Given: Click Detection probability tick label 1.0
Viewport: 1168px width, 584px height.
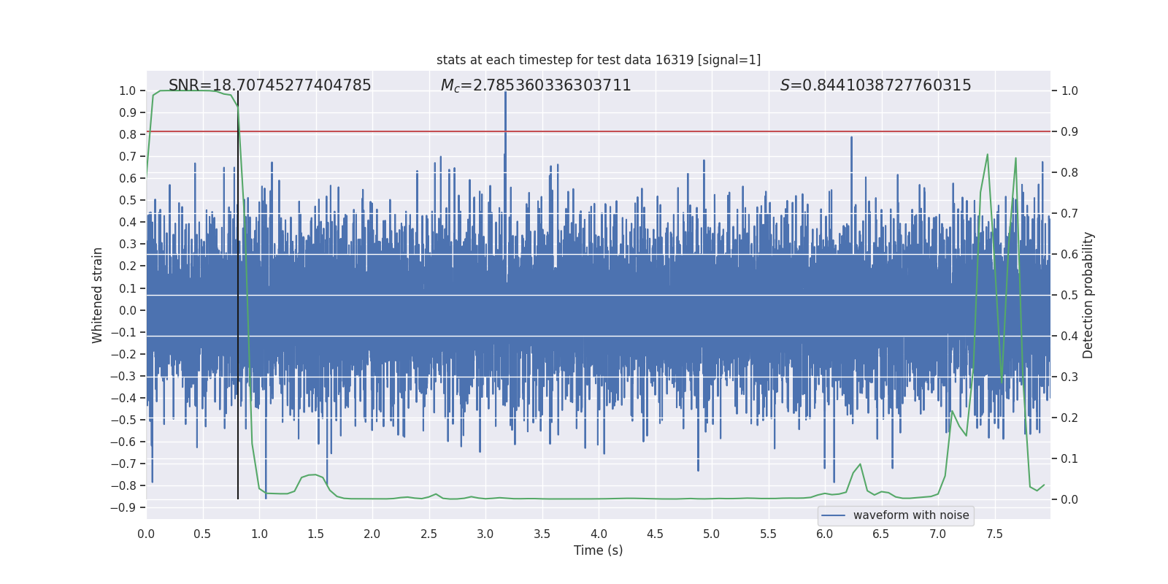Looking at the screenshot, I should tap(1069, 91).
